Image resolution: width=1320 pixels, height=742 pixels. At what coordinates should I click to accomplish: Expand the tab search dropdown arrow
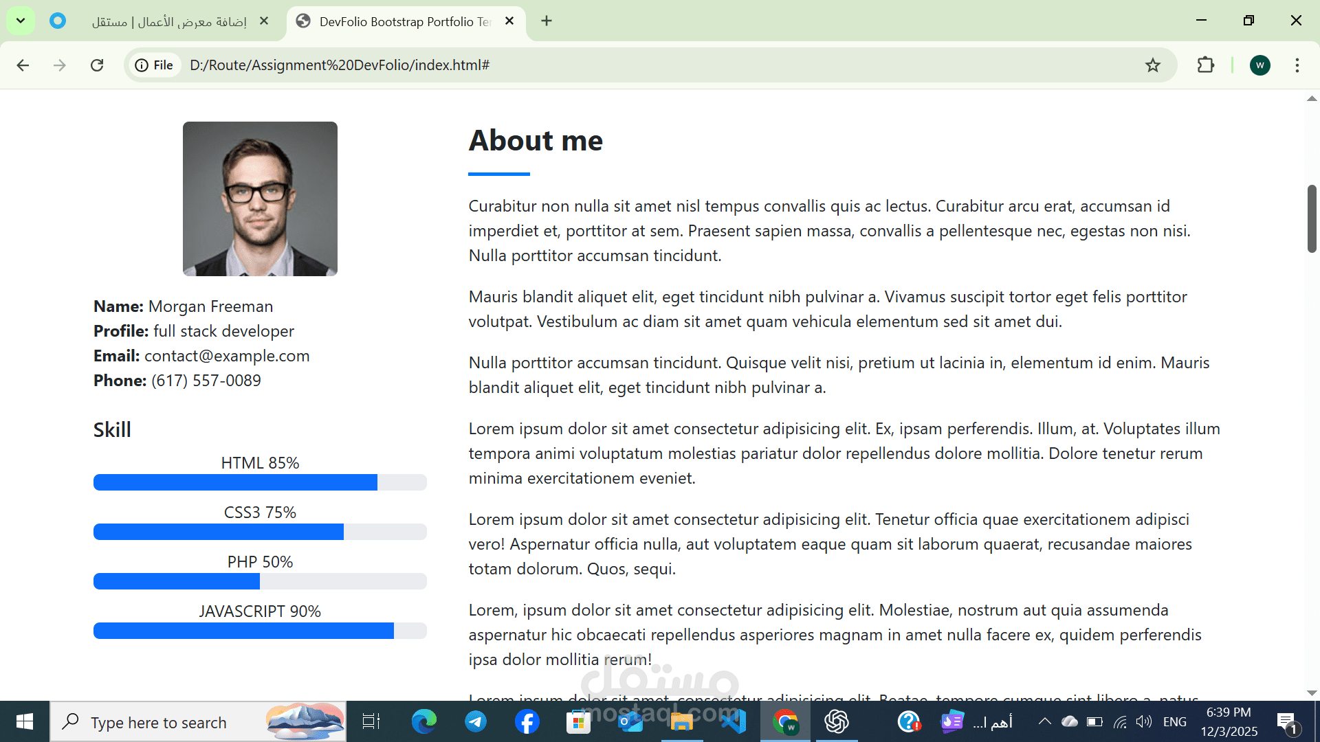coord(21,21)
